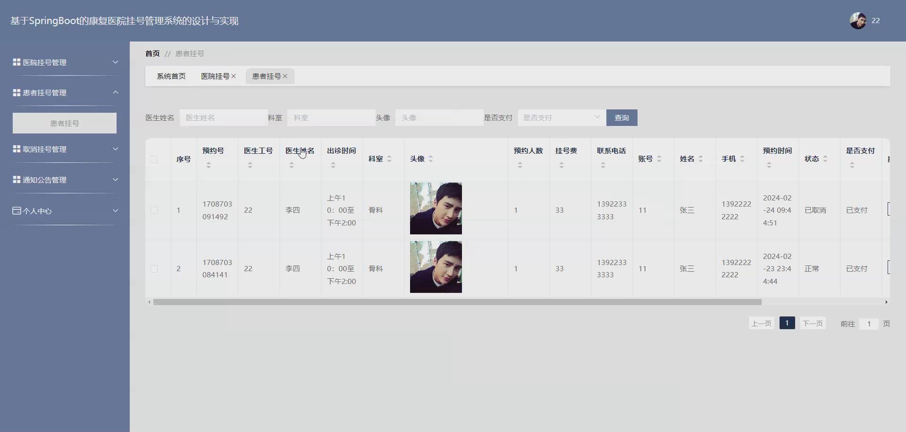The height and width of the screenshot is (432, 906).
Task: Click horizontal scrollbar right arrow
Action: click(887, 302)
